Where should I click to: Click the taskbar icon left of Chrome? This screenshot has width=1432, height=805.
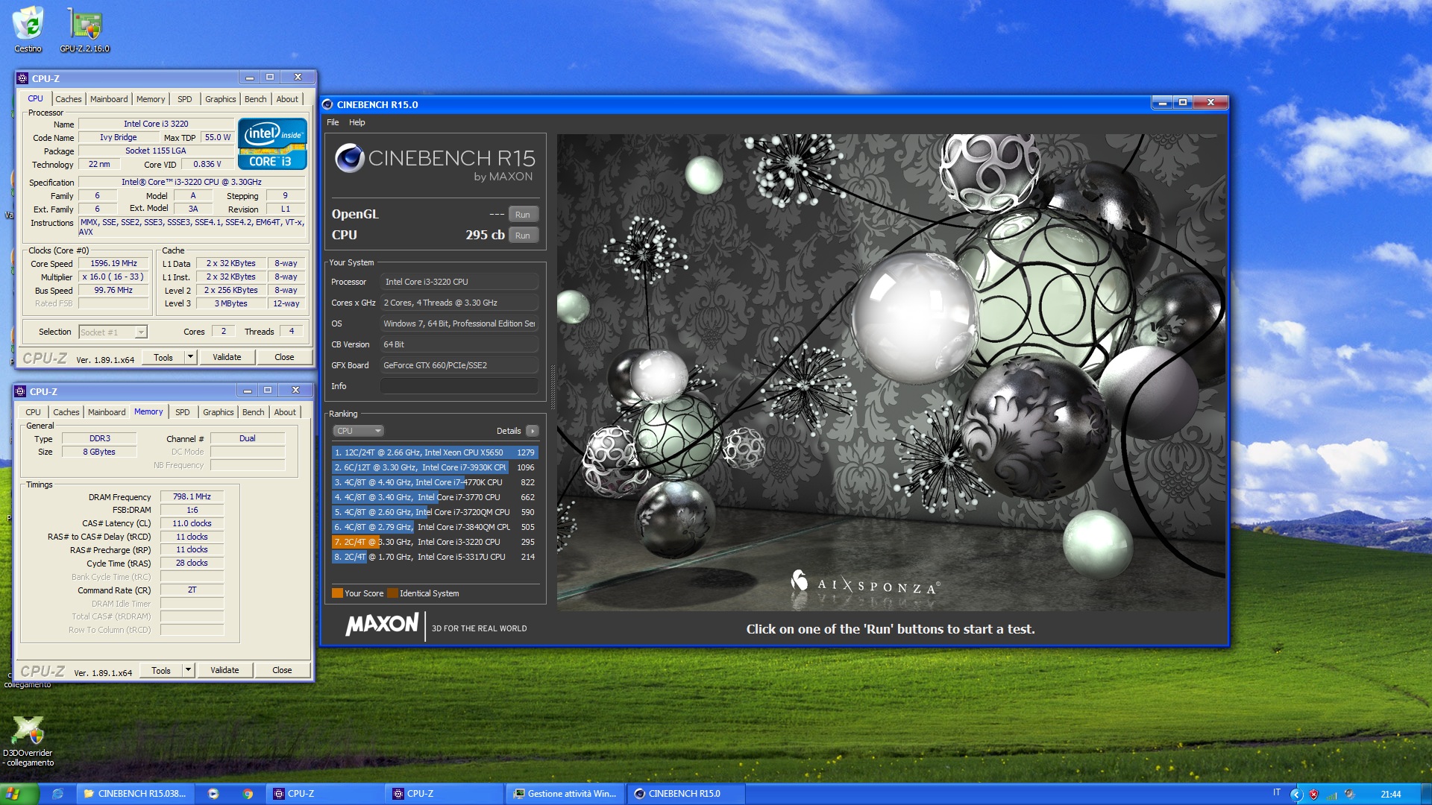point(213,794)
